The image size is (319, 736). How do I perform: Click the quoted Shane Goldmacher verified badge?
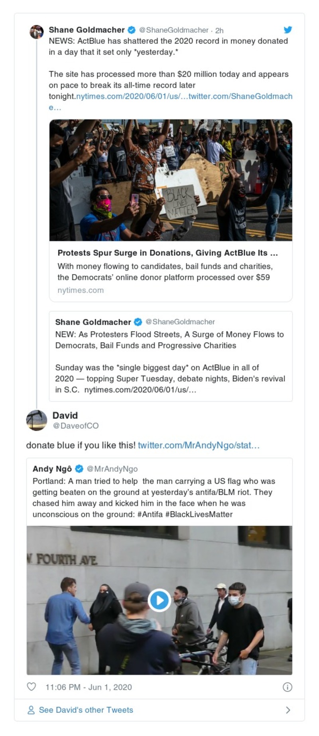coord(138,322)
